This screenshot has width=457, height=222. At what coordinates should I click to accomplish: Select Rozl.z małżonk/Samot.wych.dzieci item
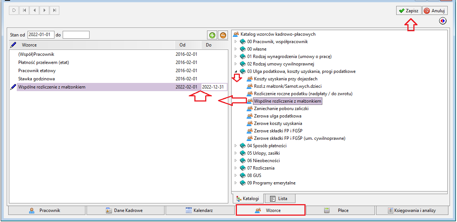(287, 86)
